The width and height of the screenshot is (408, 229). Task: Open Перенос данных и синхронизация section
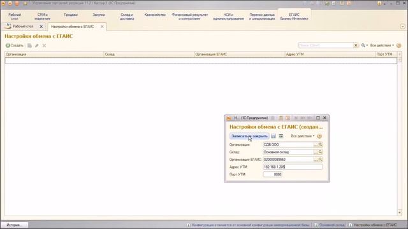pos(262,17)
